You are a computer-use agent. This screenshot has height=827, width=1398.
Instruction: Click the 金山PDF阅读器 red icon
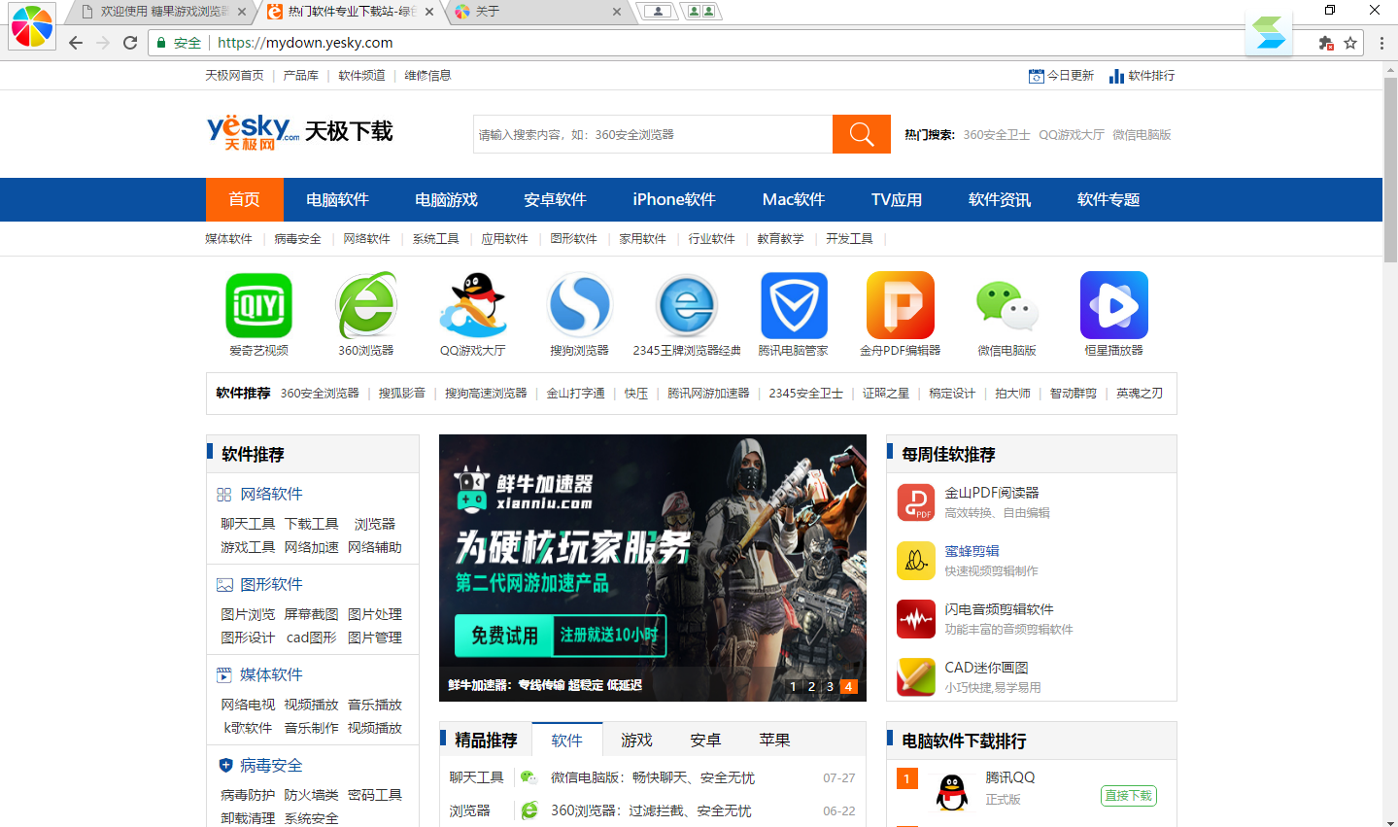(x=915, y=502)
